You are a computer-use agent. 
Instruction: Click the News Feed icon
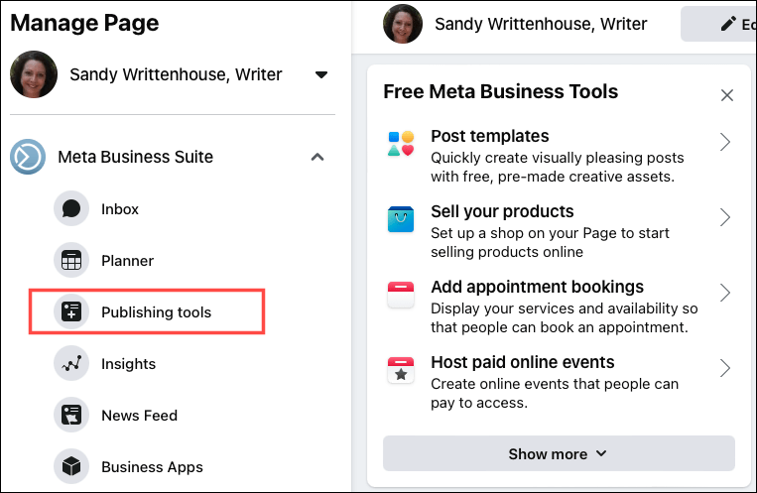71,416
